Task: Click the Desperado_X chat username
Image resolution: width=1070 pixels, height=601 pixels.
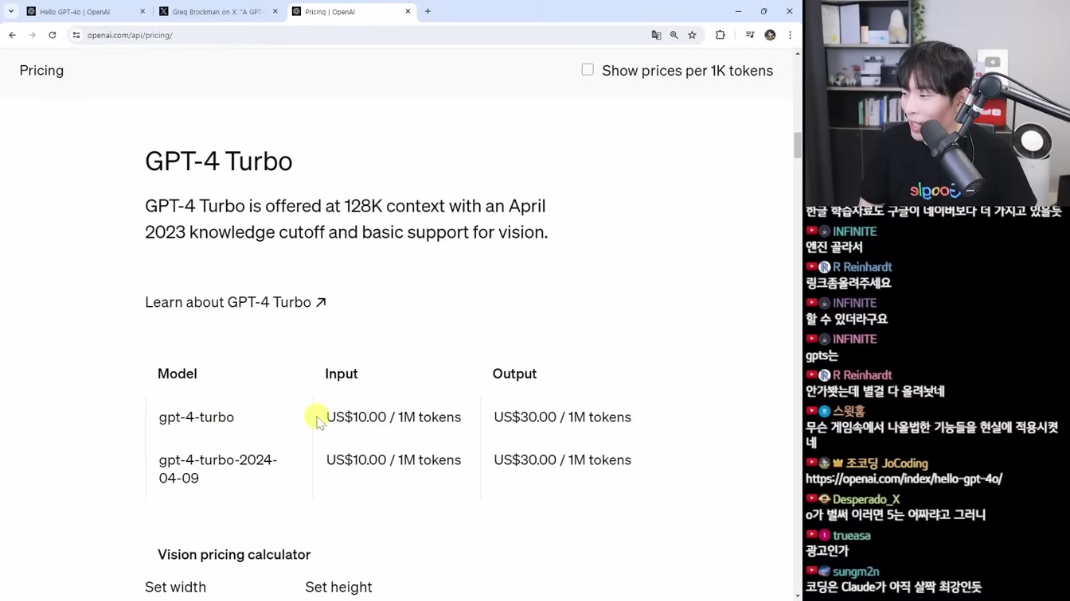Action: coord(866,500)
